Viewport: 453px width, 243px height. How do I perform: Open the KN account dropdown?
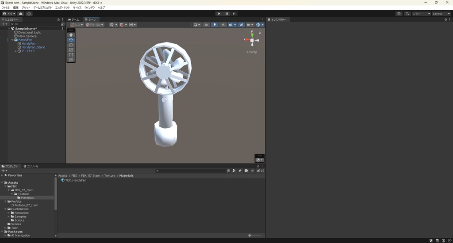pos(9,14)
